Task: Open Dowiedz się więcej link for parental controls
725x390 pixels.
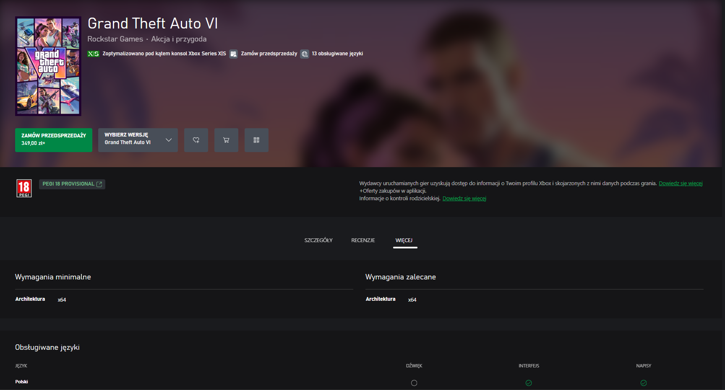Action: 464,199
